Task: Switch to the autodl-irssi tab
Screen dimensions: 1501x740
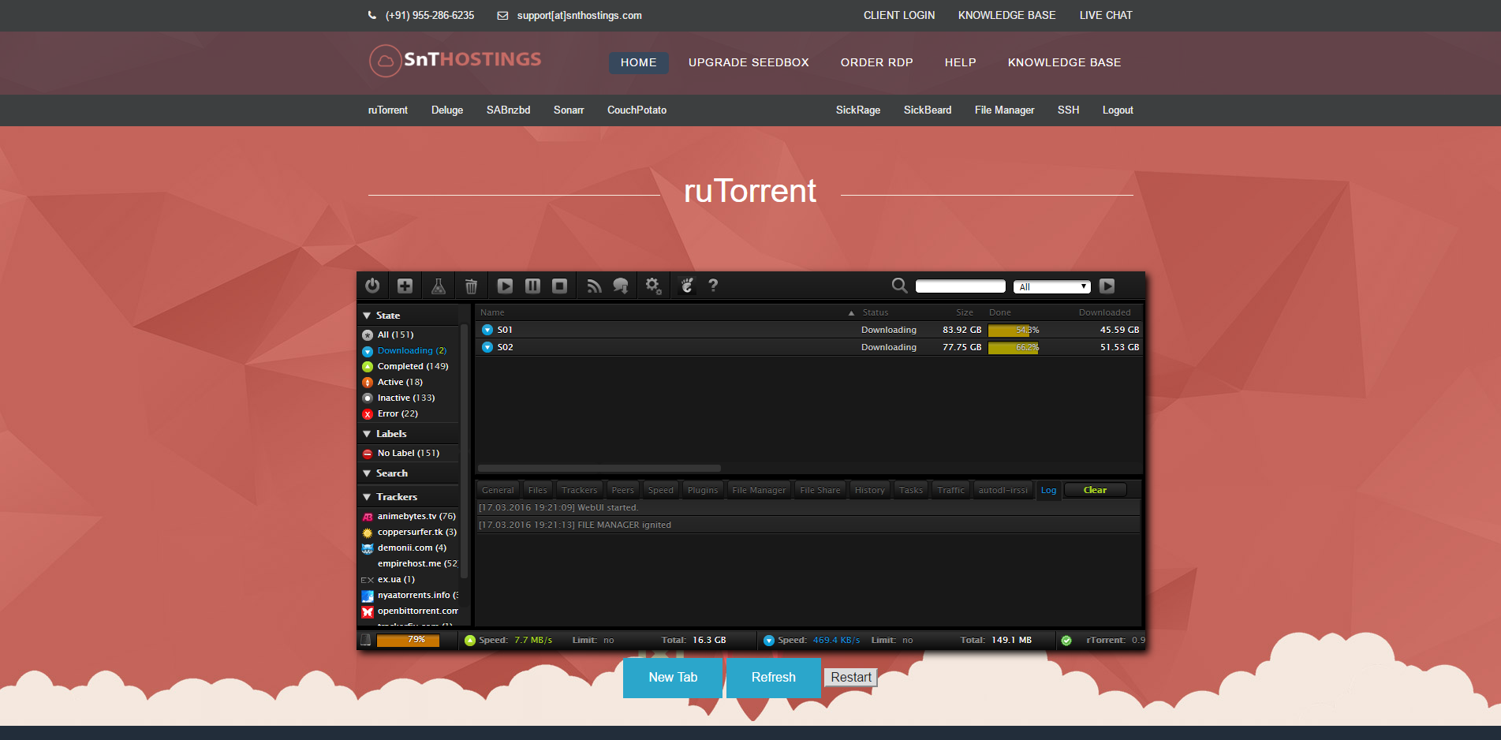Action: point(1003,490)
